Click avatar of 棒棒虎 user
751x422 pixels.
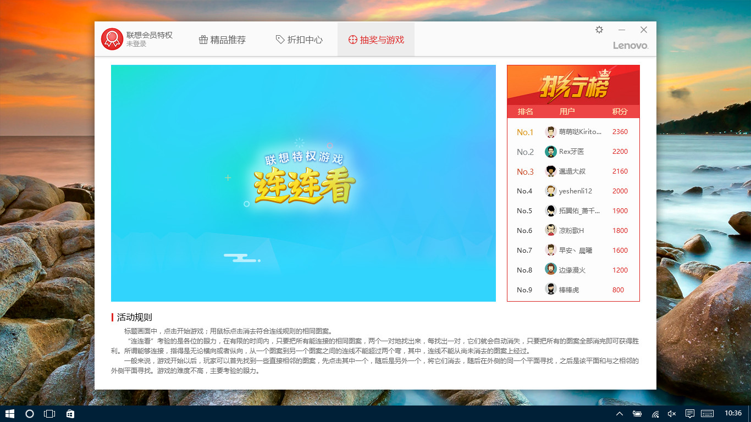point(551,290)
